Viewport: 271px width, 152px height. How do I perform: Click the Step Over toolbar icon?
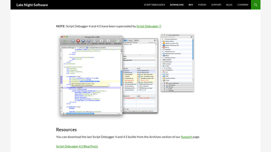(x=95, y=41)
